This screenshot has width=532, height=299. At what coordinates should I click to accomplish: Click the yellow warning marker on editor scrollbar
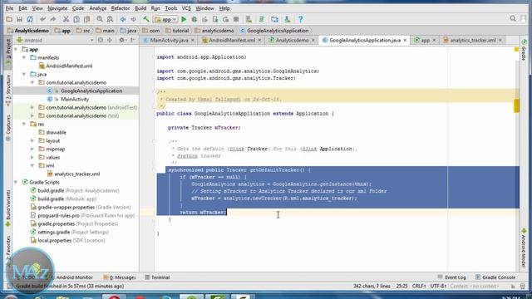(x=516, y=105)
